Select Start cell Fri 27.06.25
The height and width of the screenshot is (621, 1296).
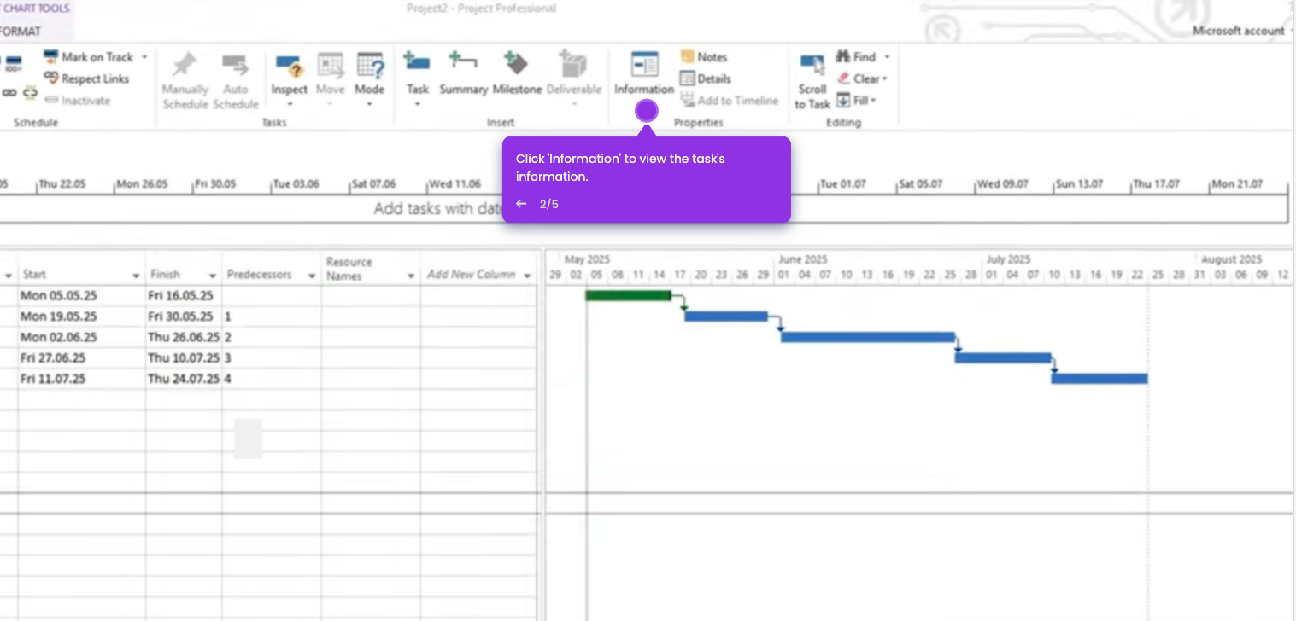coord(81,358)
